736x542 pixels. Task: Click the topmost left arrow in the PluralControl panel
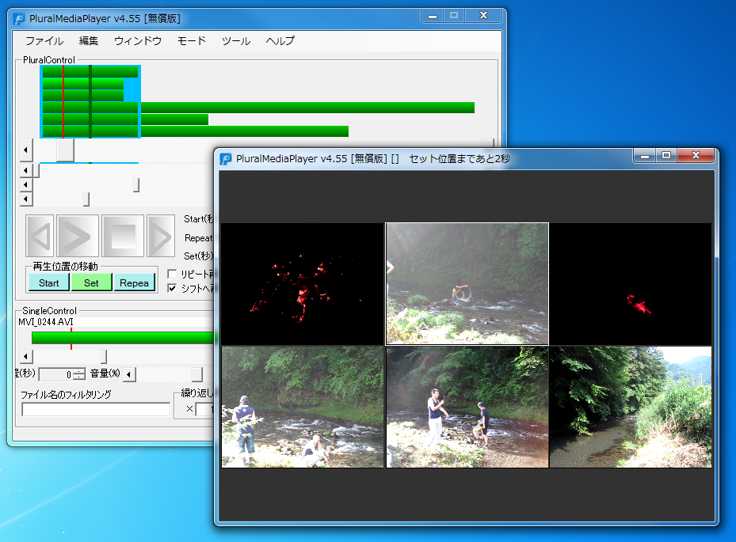tap(25, 150)
